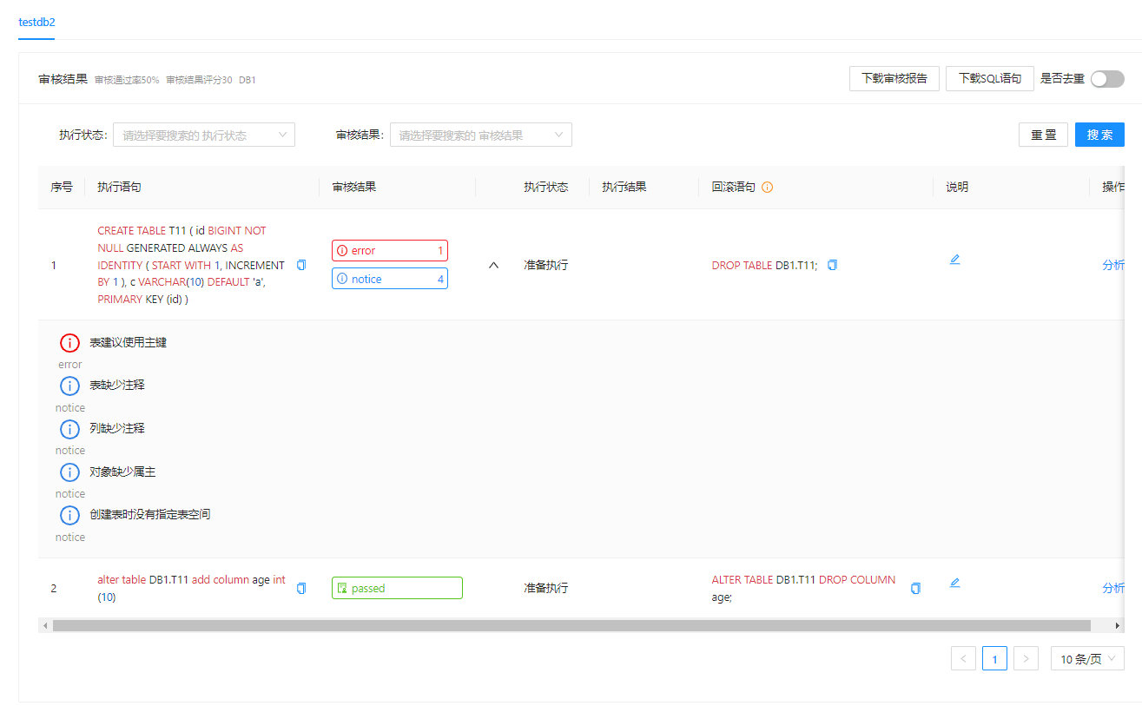Copy the ALTER TABLE DROP COLUMN rollback statement
This screenshot has height=706, width=1142.
tap(915, 588)
